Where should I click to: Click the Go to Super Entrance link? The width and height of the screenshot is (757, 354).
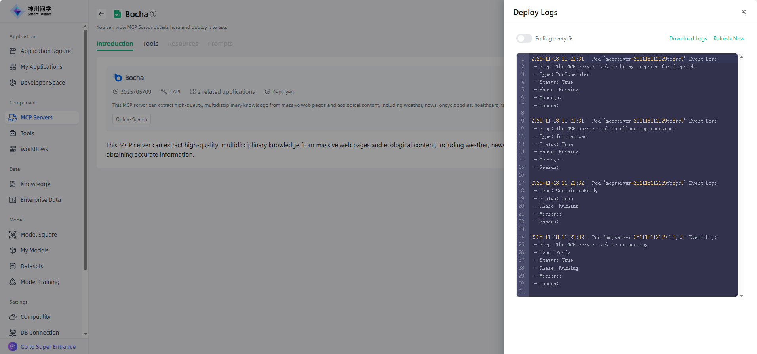(48, 347)
